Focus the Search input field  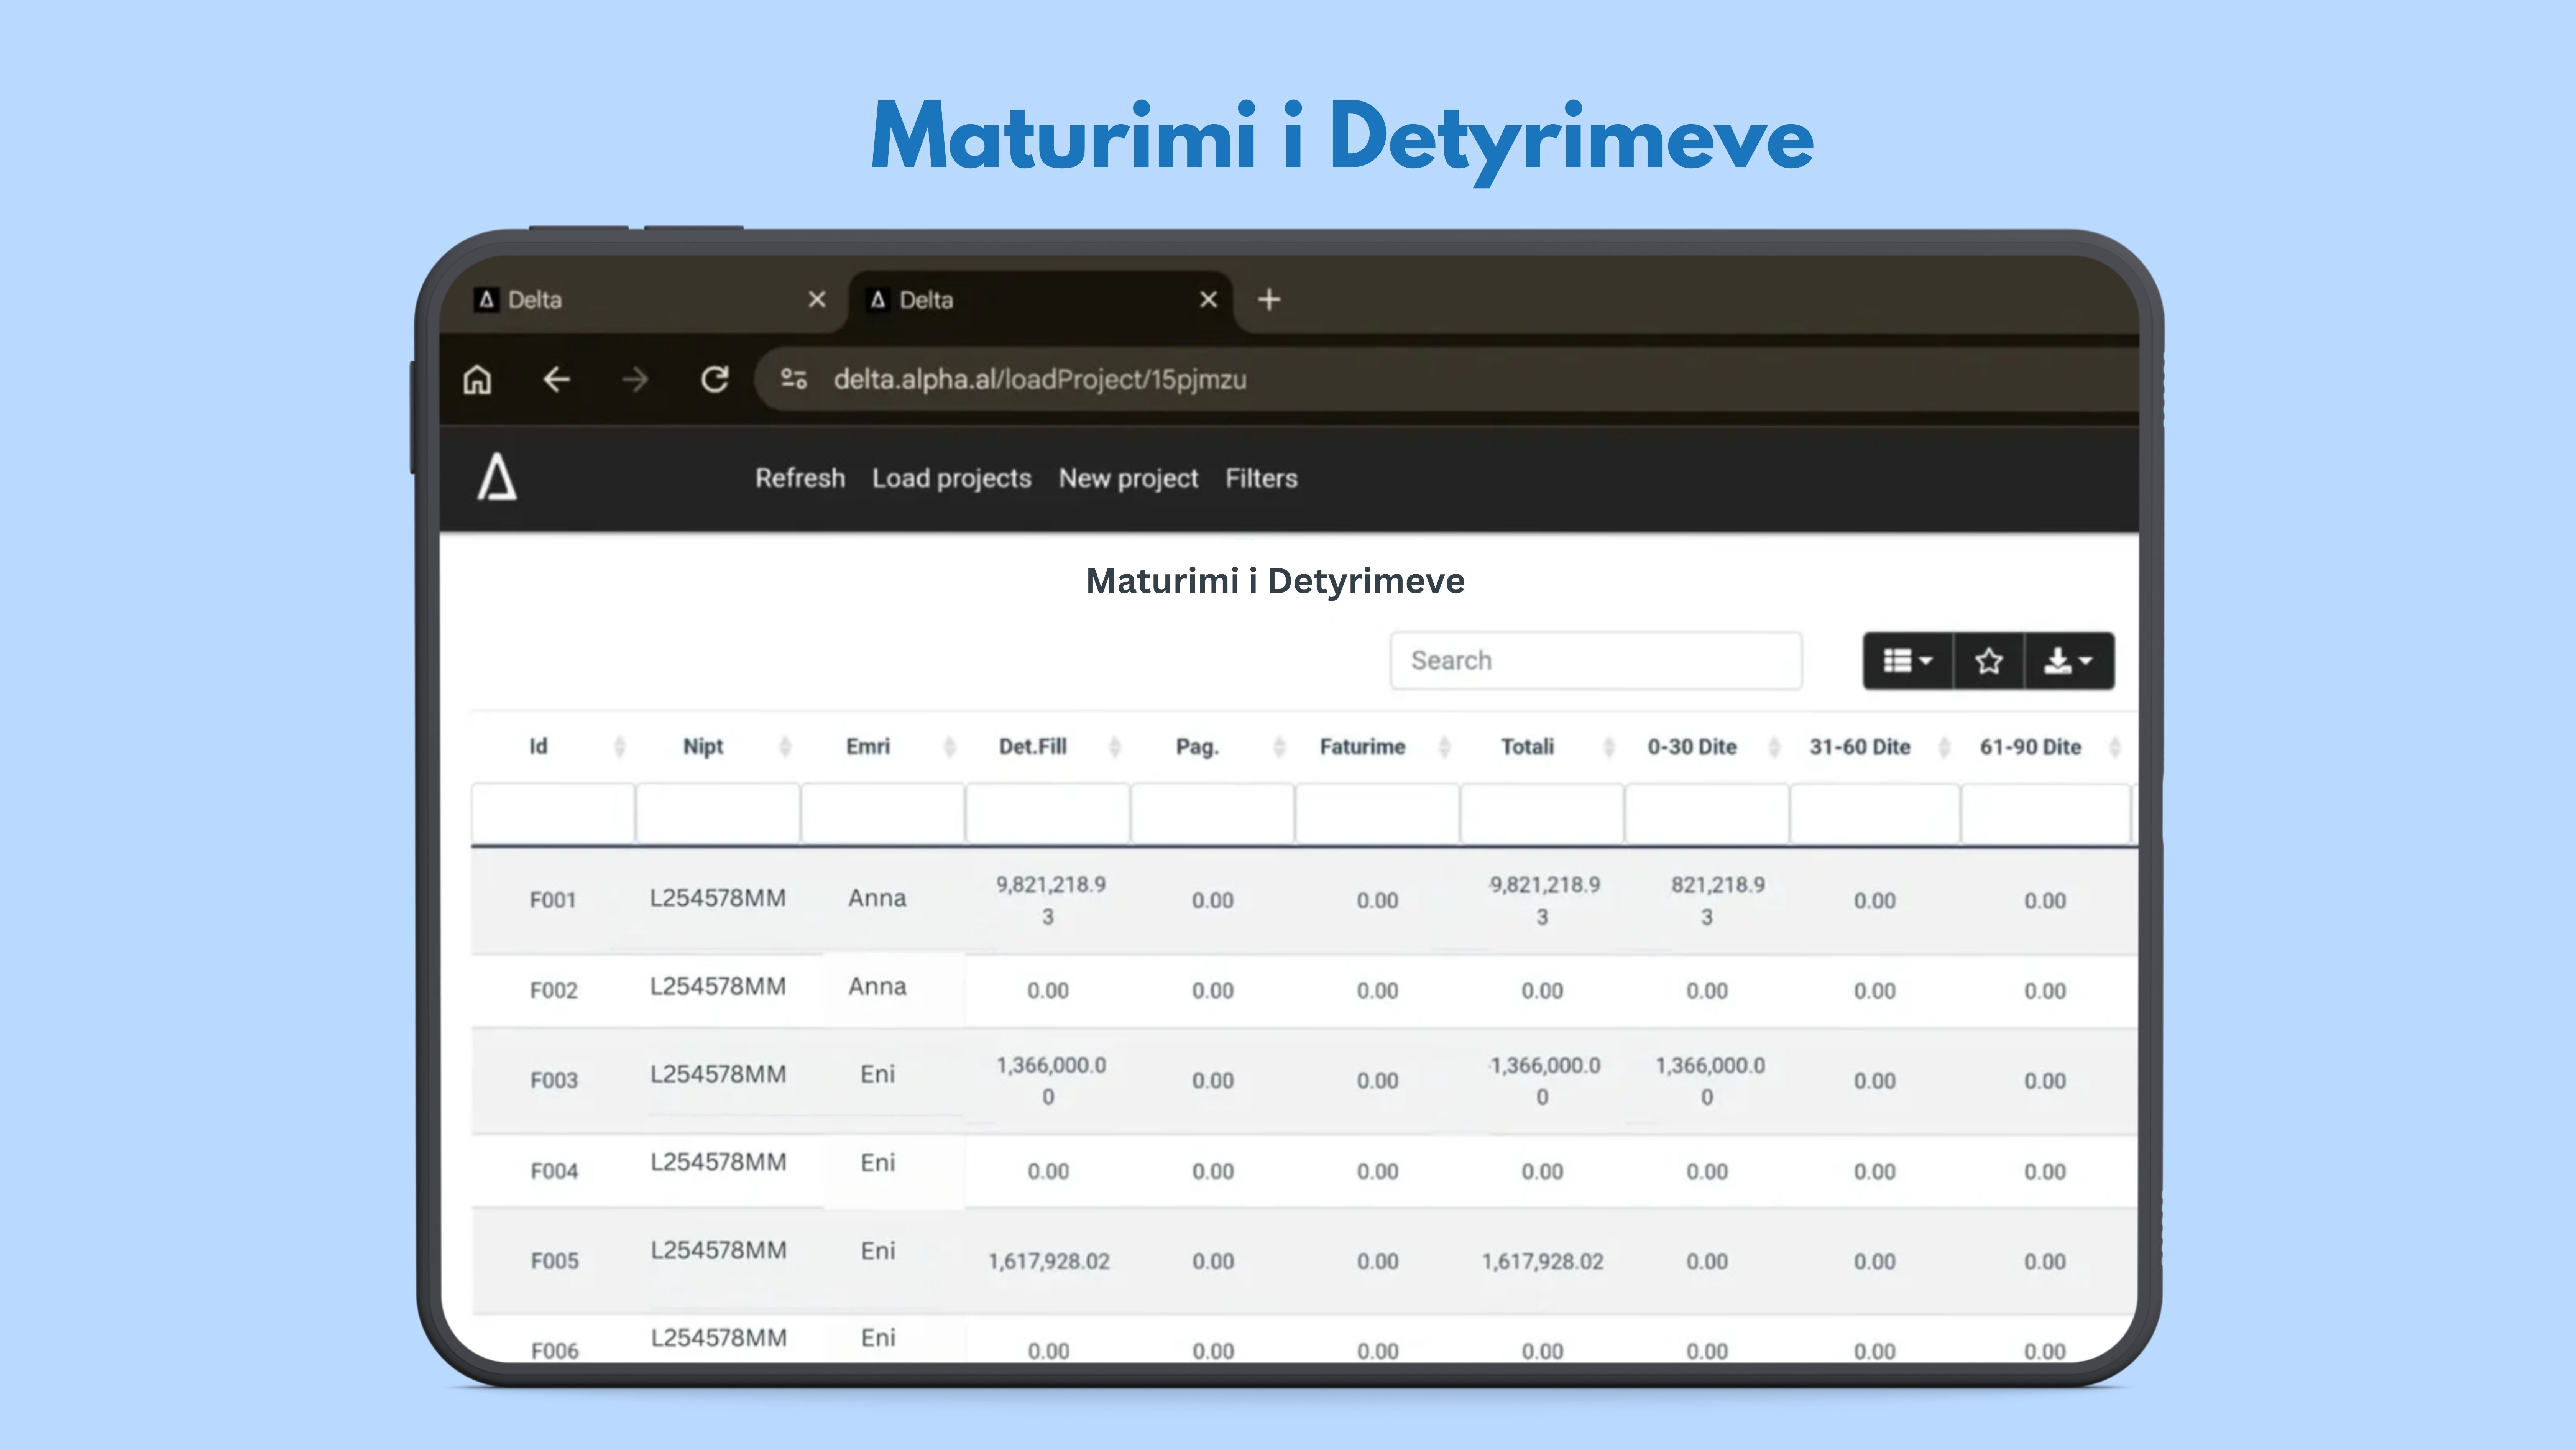1596,661
